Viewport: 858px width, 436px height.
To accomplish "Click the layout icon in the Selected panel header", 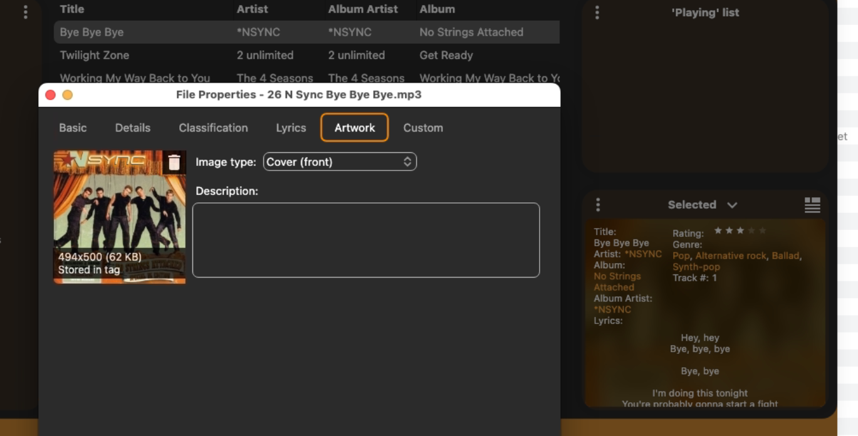I will tap(812, 205).
